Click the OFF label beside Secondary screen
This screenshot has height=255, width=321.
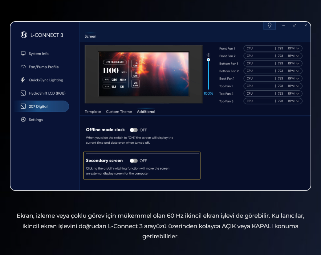(x=143, y=161)
